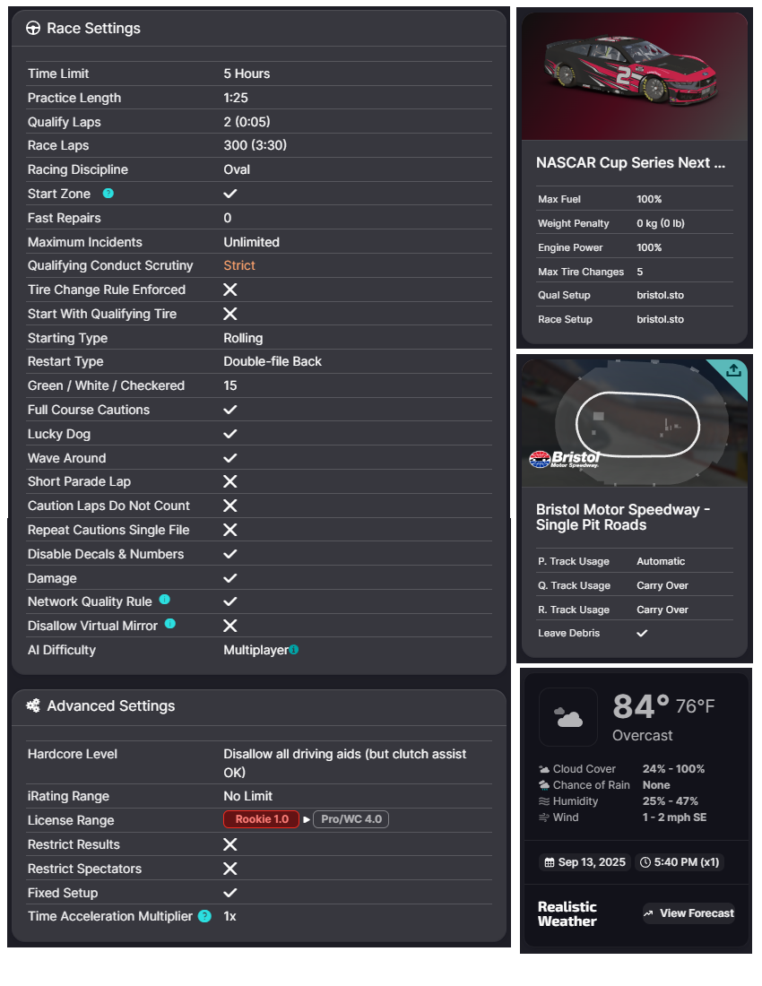Click the Race Settings steering wheel icon
Screen dimensions: 762x986
(x=33, y=29)
